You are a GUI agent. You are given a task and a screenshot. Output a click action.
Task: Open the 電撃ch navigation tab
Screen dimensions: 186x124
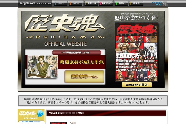point(122,3)
